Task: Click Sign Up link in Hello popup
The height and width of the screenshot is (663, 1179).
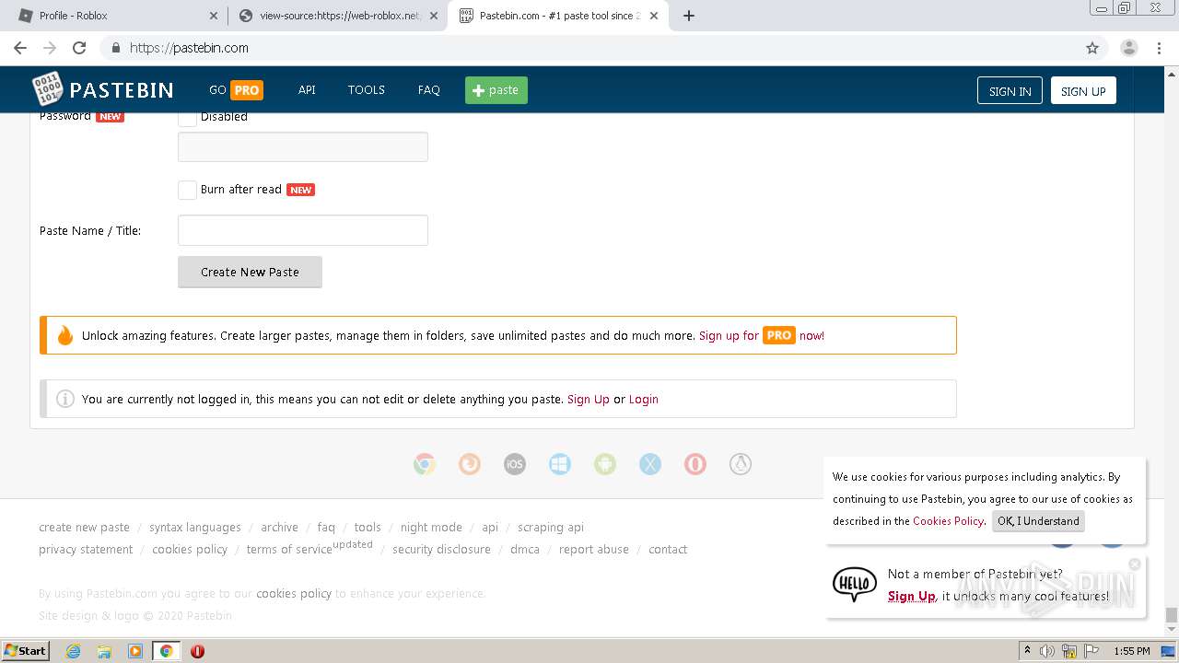Action: [912, 597]
